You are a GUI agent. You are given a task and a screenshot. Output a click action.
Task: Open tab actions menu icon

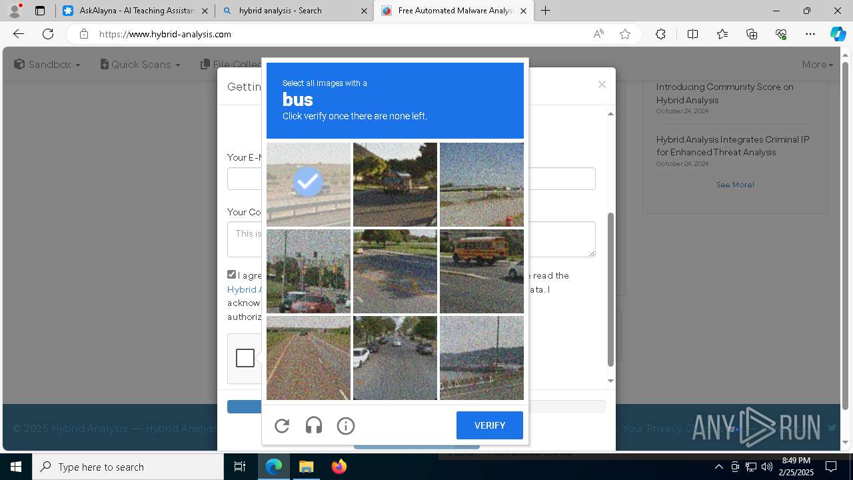[x=40, y=11]
